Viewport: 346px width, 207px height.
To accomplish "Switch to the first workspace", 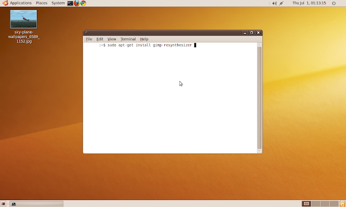I will tap(306, 204).
